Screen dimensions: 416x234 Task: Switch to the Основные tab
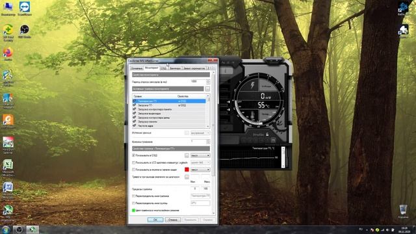pyautogui.click(x=136, y=68)
